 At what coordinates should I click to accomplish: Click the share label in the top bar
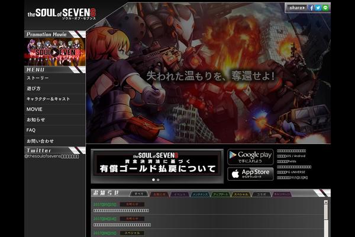(297, 8)
